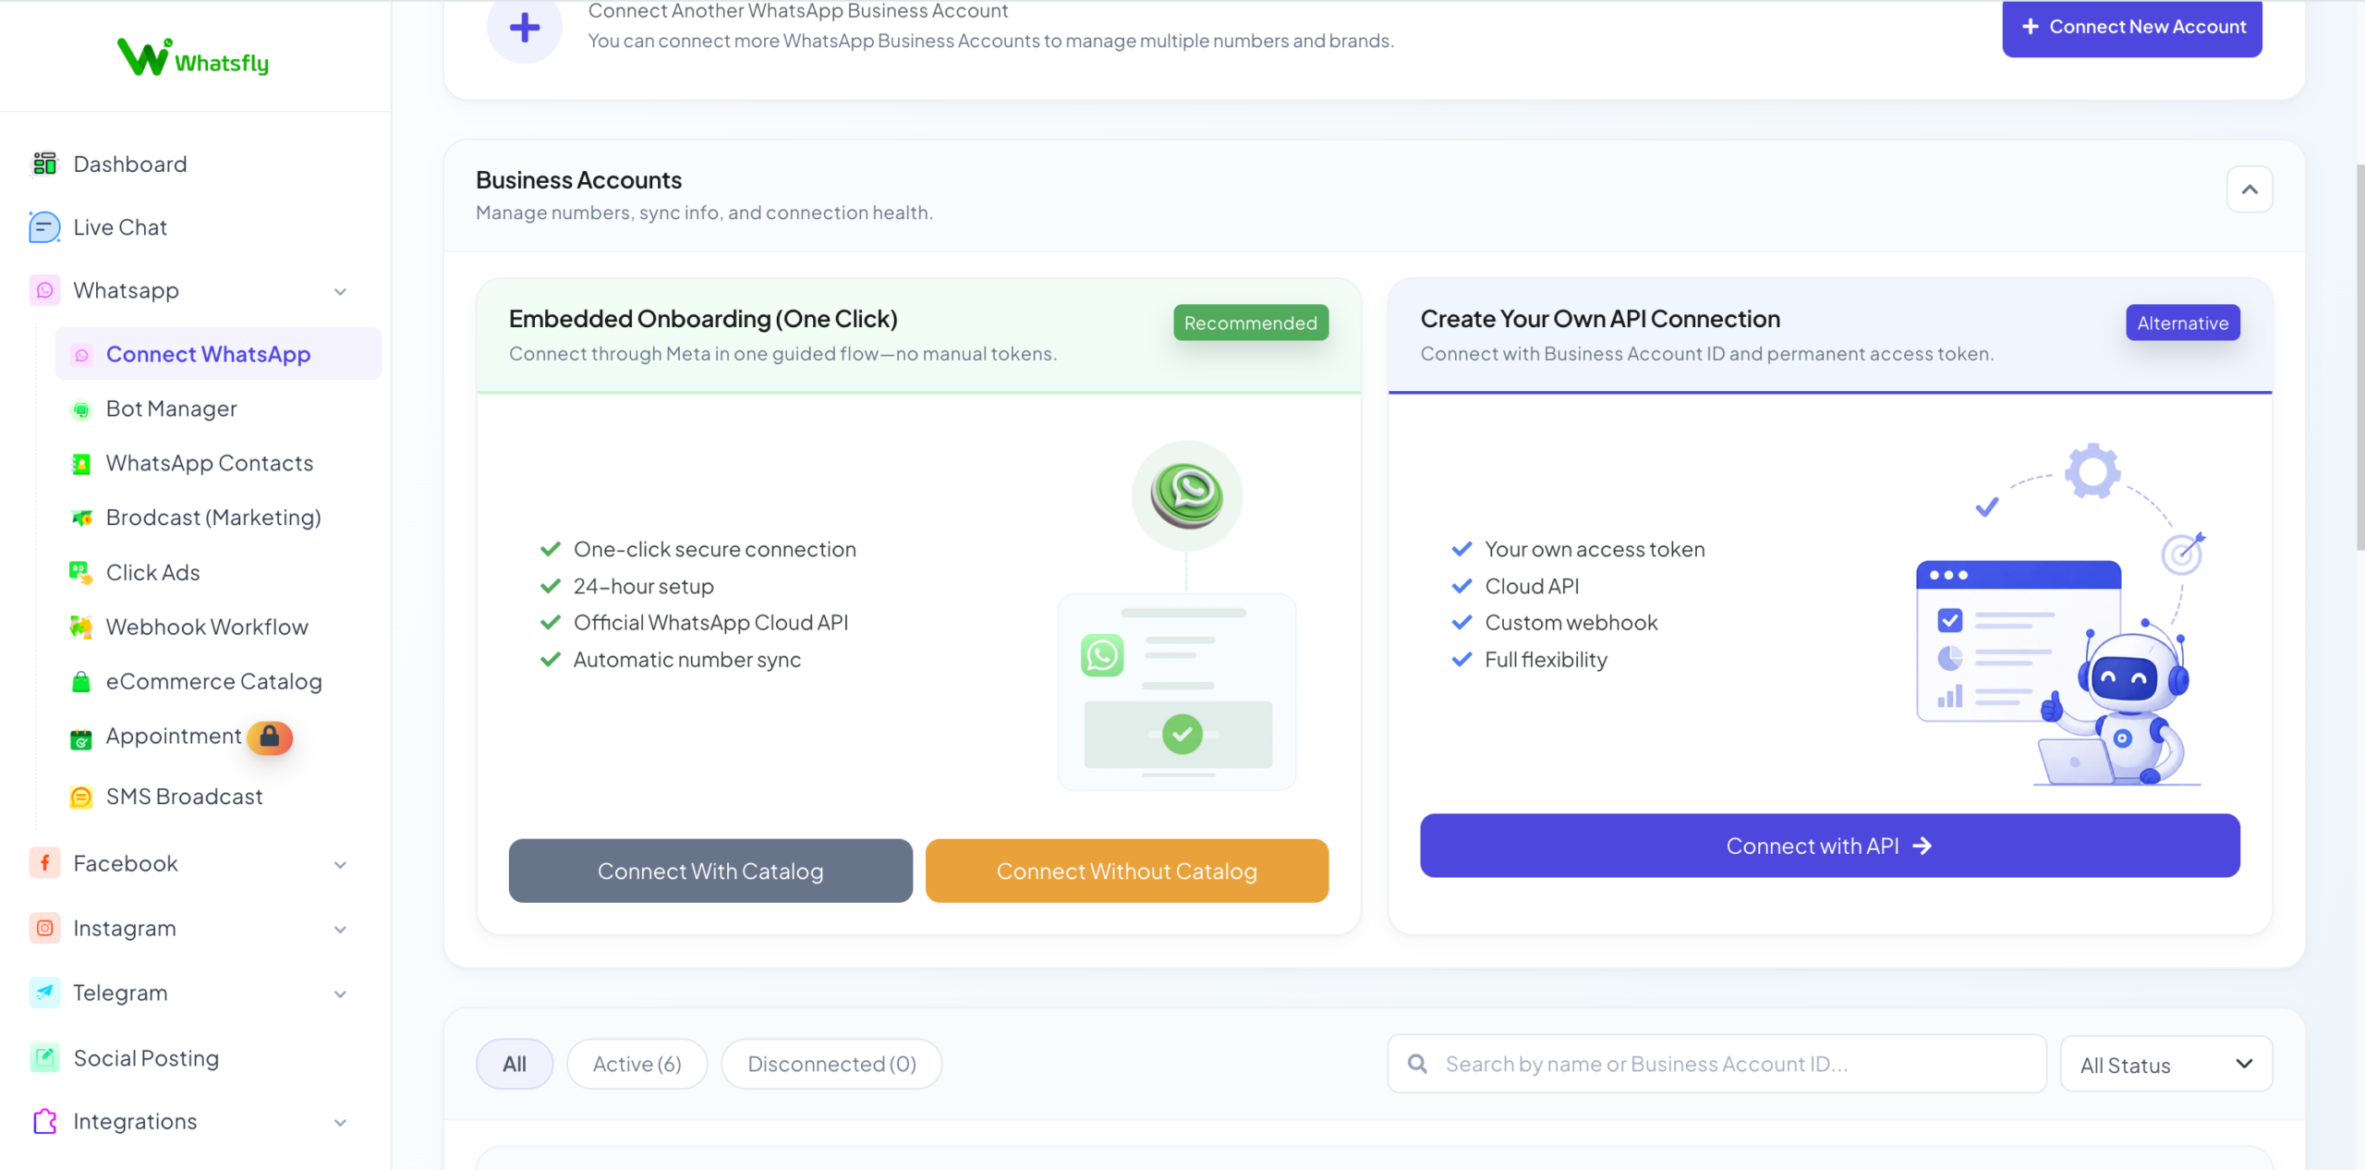Image resolution: width=2365 pixels, height=1170 pixels.
Task: Click the search magnifier icon
Action: point(1417,1064)
